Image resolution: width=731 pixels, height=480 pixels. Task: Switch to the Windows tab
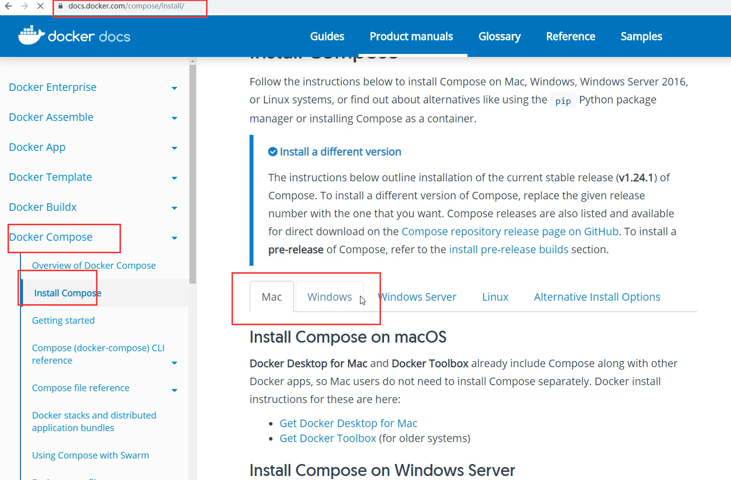329,297
